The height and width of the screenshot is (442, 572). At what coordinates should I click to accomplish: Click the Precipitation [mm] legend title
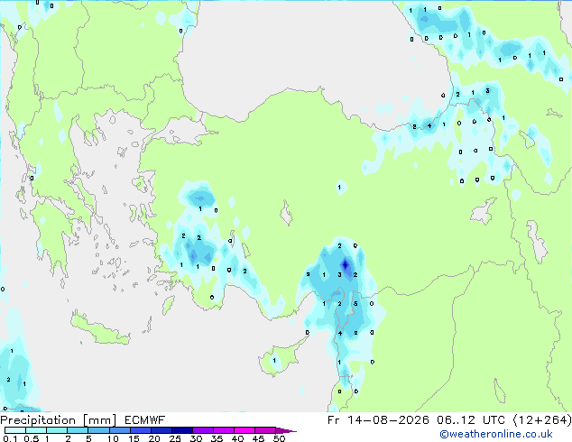click(x=59, y=420)
